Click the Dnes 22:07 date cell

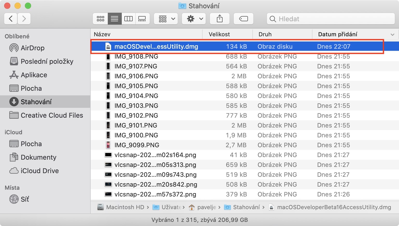334,47
